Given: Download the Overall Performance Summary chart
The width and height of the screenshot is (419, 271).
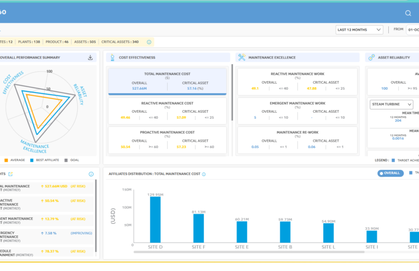Looking at the screenshot, I should pos(90,57).
